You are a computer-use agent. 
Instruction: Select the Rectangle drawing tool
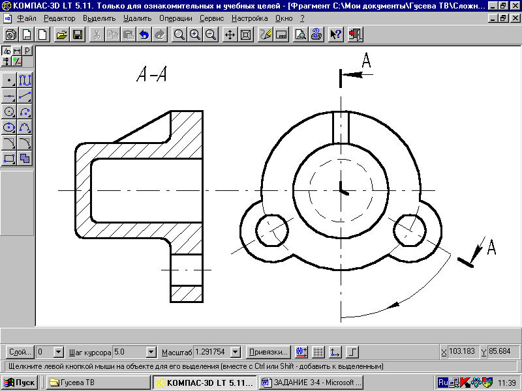click(x=9, y=158)
